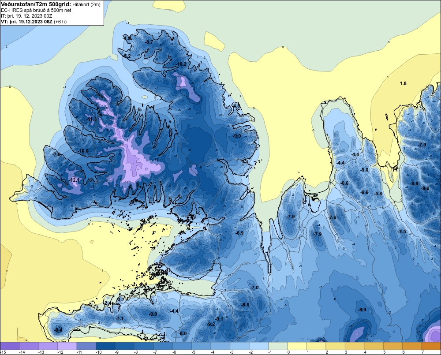Click the 'EC-HRES spá brúuð á 500m net' line
Screen dimensions: 441x355
36,10
